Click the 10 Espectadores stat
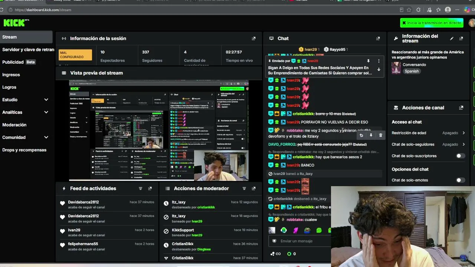Viewport: 475px width, 267px height. pos(112,56)
